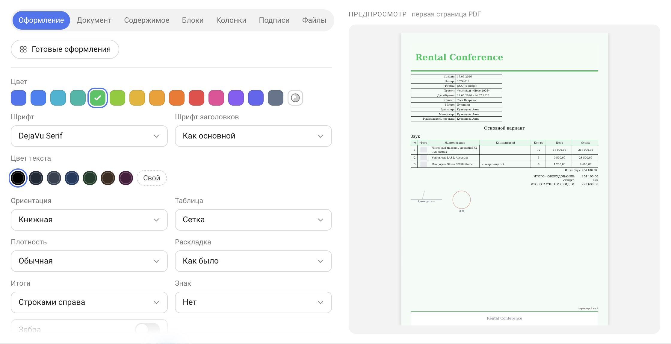Expand the Раскладка Как было dropdown

tap(253, 261)
